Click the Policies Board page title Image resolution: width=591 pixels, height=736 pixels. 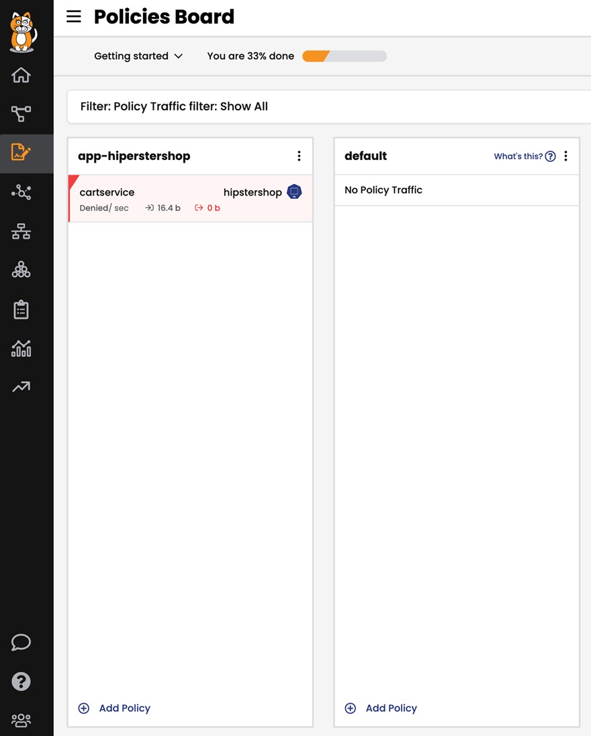pos(164,17)
